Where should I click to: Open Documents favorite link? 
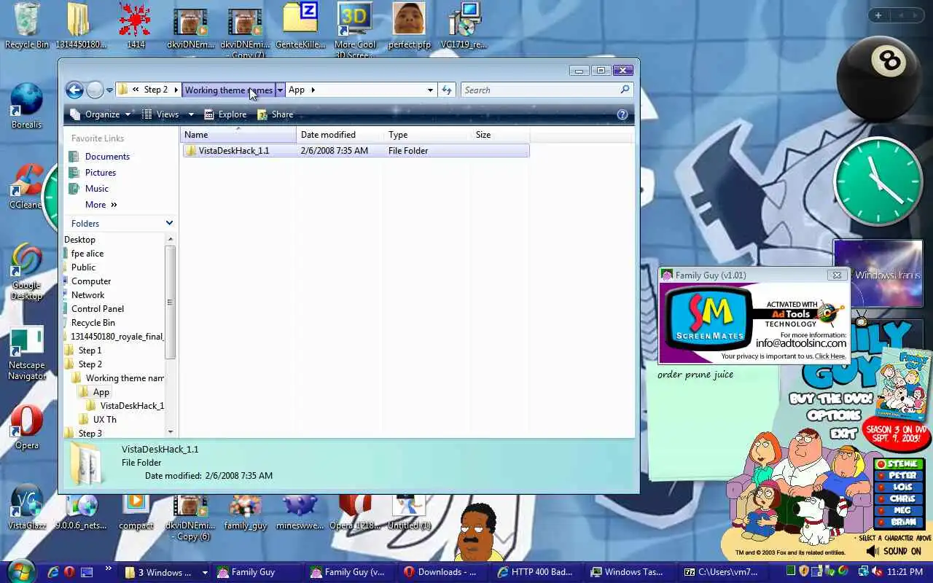click(107, 157)
